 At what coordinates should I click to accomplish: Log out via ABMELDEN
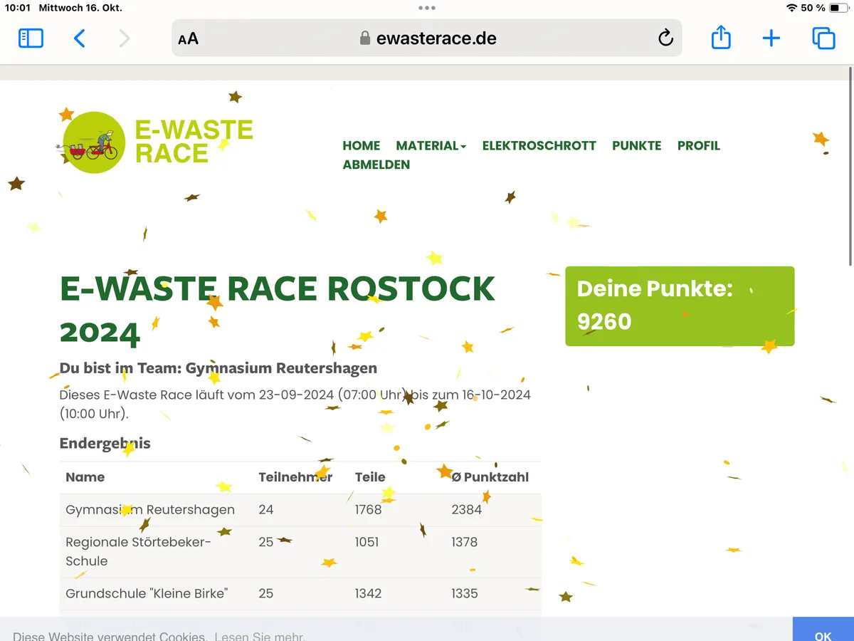pyautogui.click(x=376, y=165)
